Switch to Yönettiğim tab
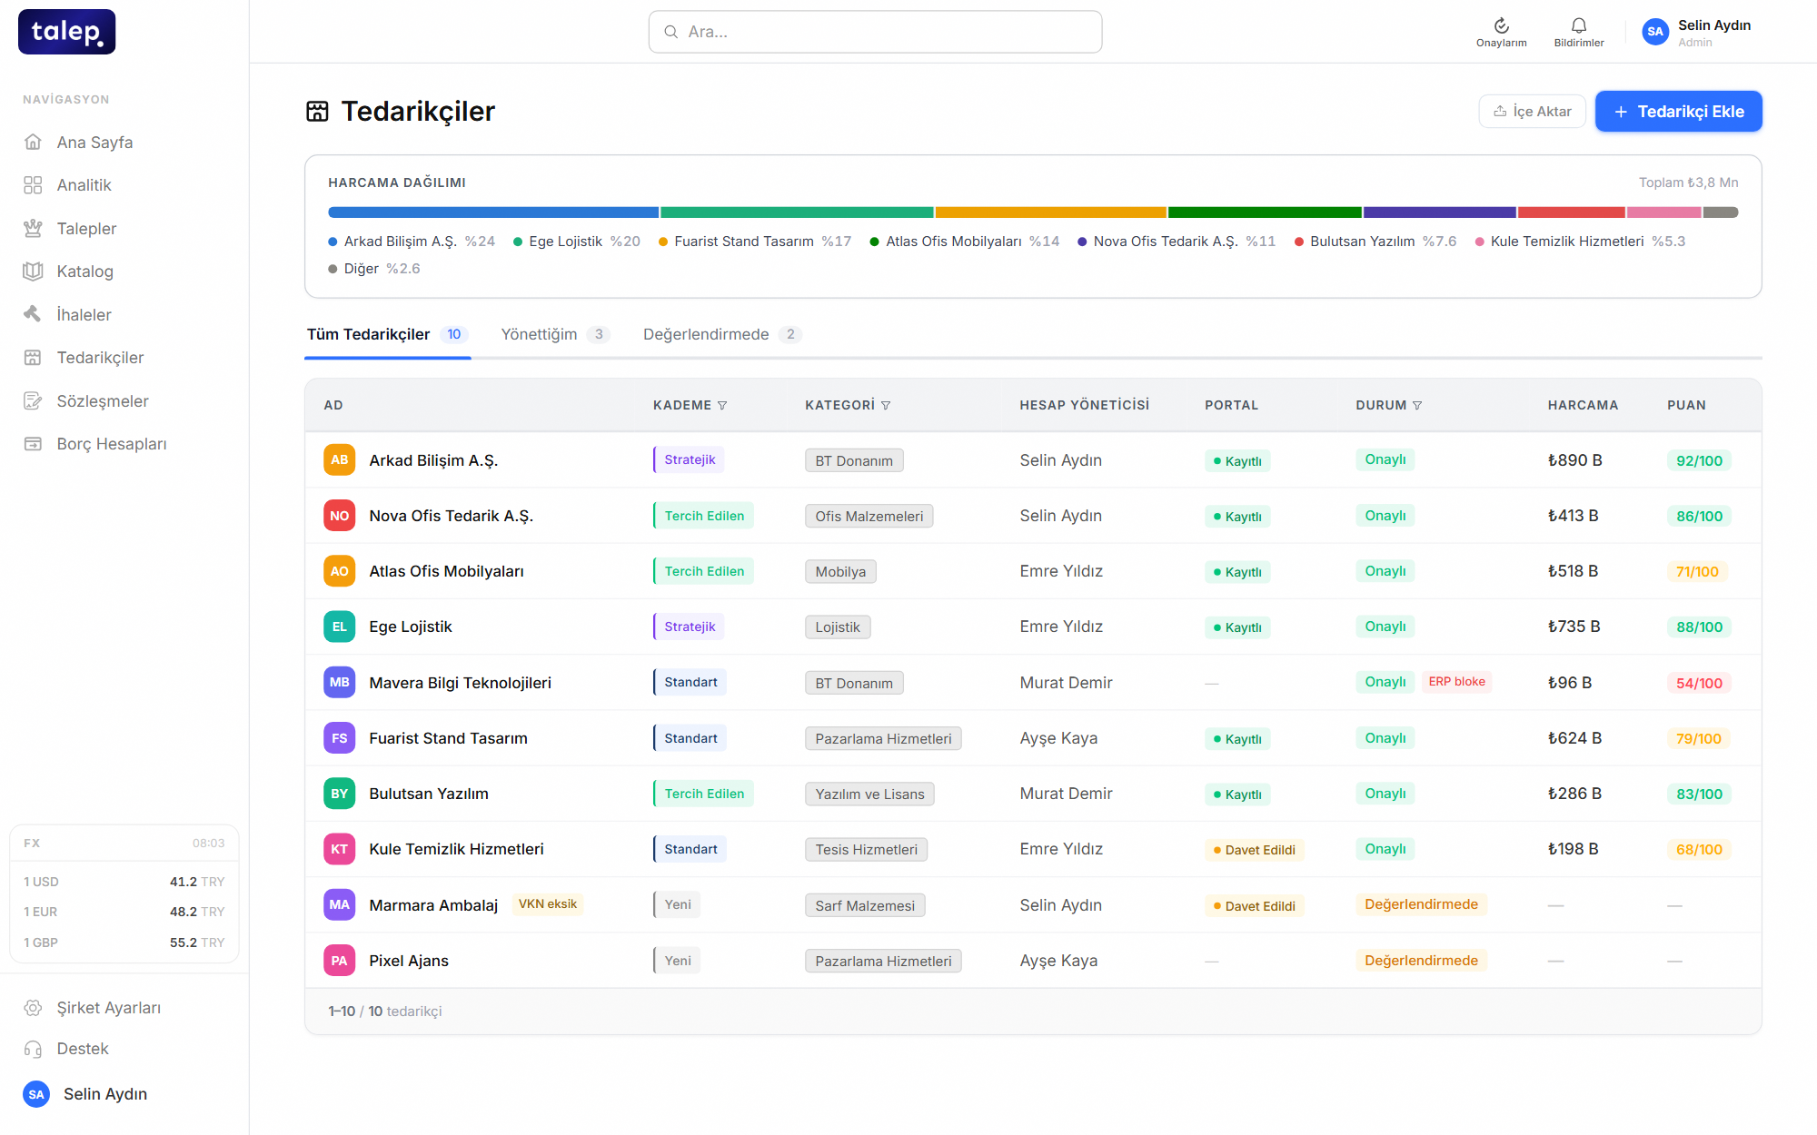1817x1135 pixels. coord(555,334)
